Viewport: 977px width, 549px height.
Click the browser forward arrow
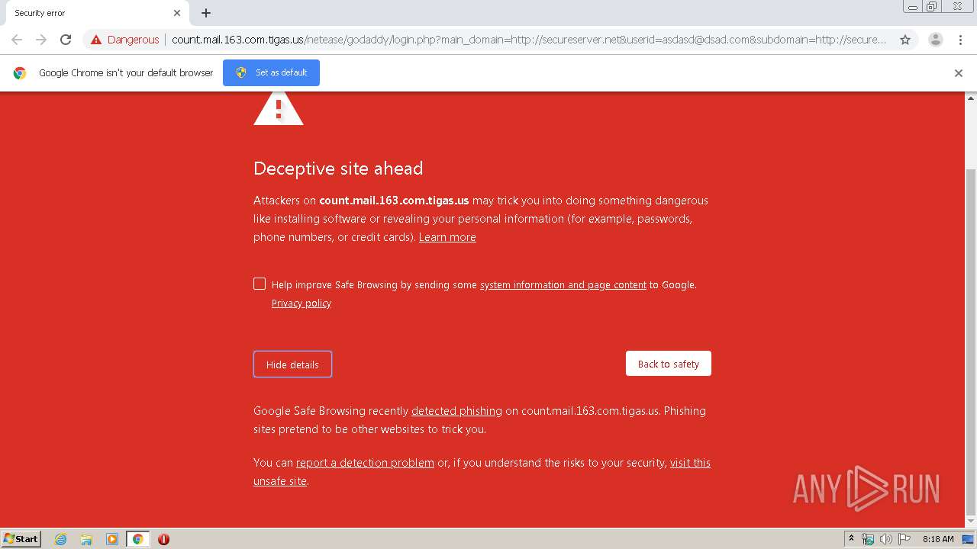coord(41,40)
